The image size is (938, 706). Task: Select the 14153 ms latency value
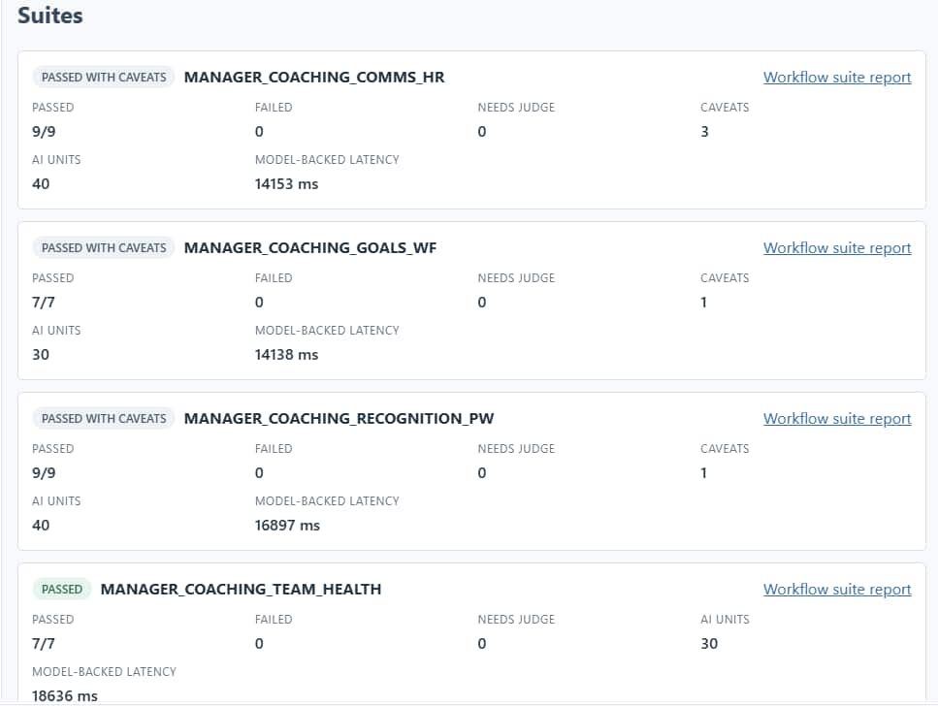tap(286, 183)
